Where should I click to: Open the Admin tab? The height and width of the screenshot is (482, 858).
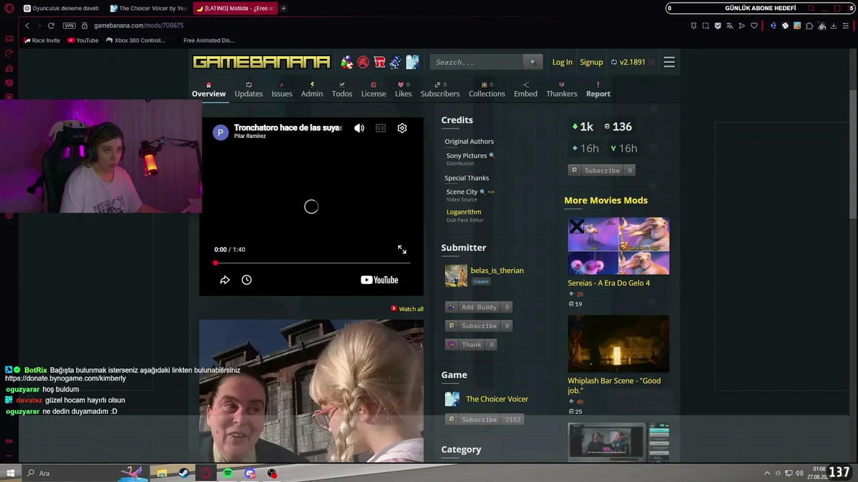[x=312, y=90]
